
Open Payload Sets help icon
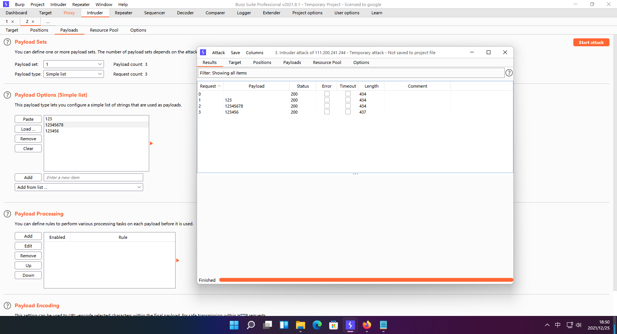[x=7, y=42]
